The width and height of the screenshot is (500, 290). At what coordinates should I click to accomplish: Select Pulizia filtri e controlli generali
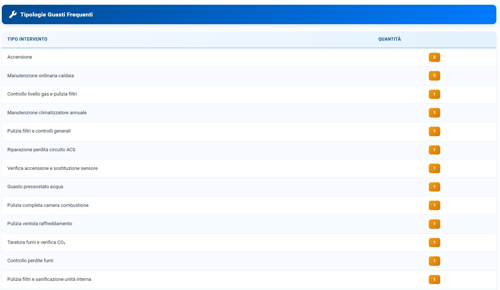(x=39, y=131)
